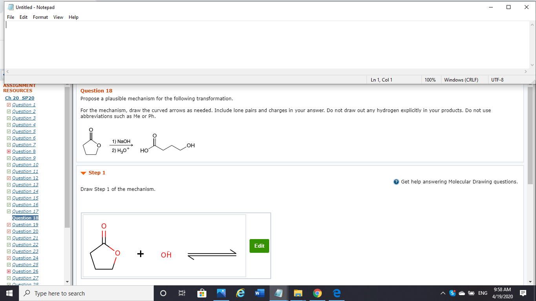
Task: Open the Edit menu in Notepad
Action: point(24,17)
